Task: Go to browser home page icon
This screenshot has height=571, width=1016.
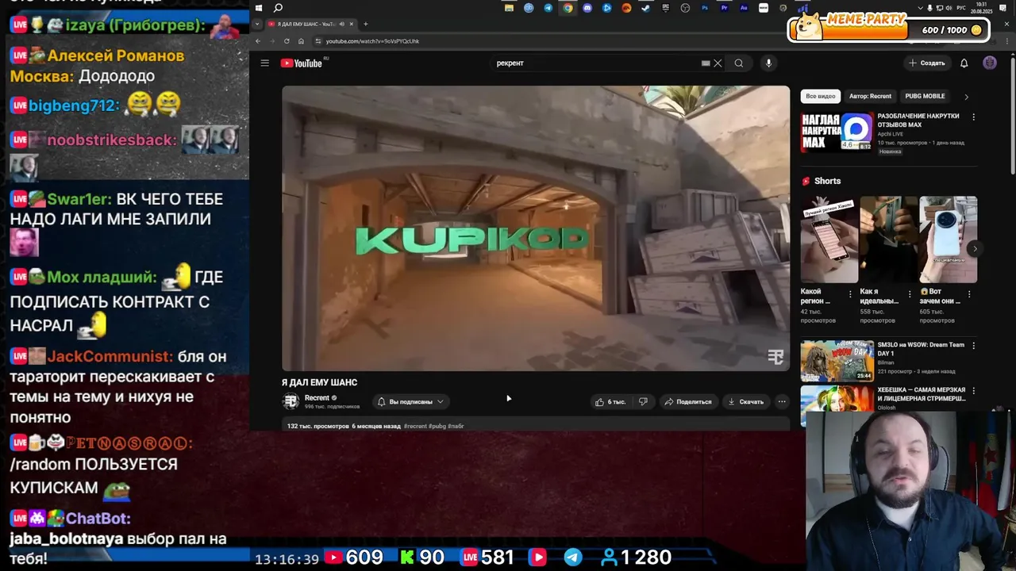Action: 301,41
